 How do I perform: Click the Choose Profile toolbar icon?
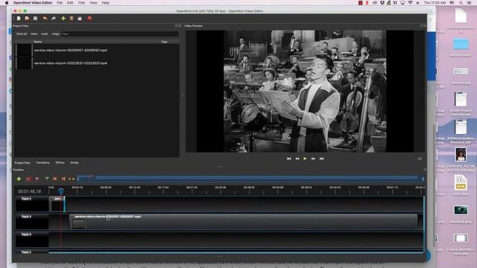(x=72, y=19)
